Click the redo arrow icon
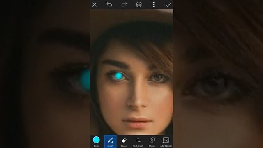Screen dimensions: 263x148 pyautogui.click(x=124, y=5)
